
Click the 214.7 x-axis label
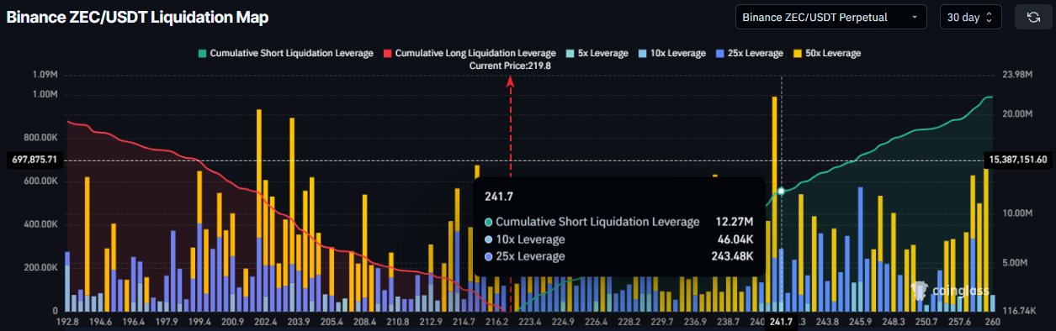(x=464, y=321)
